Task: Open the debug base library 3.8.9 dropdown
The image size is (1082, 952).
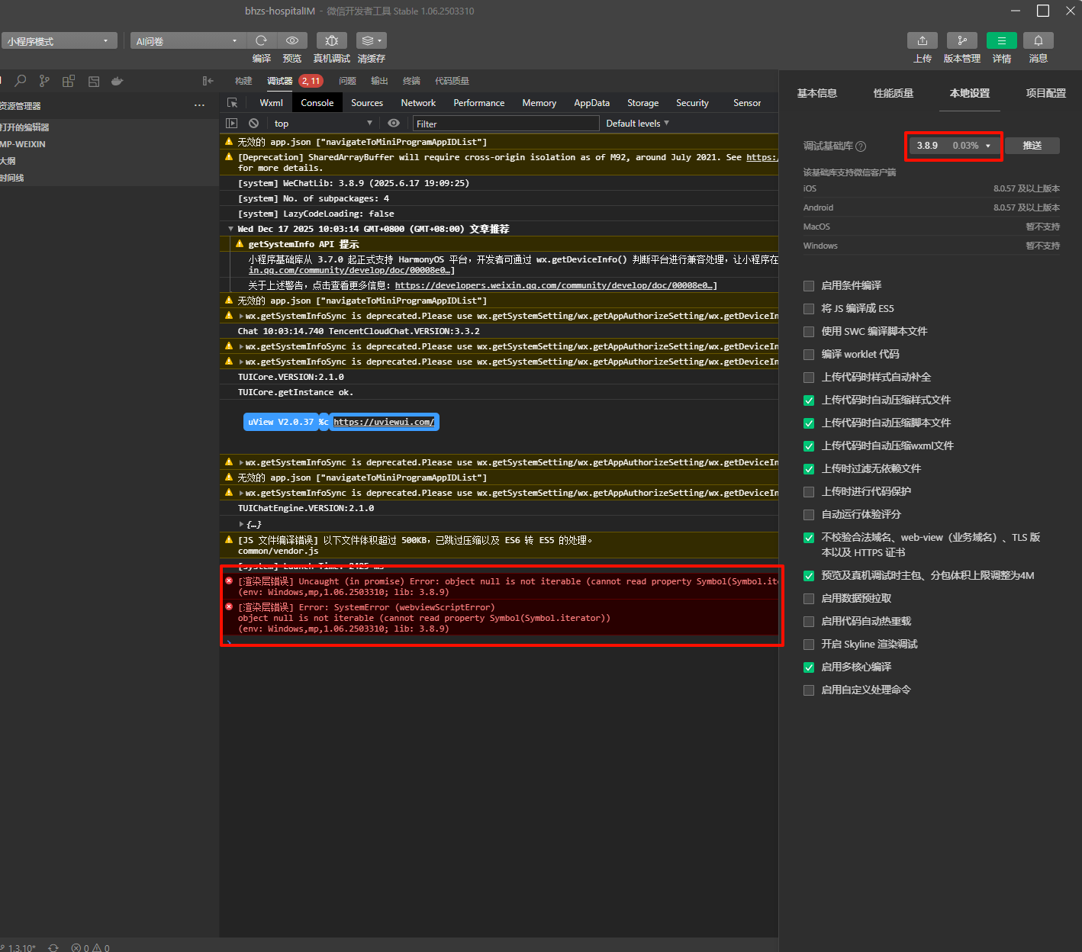Action: 954,146
